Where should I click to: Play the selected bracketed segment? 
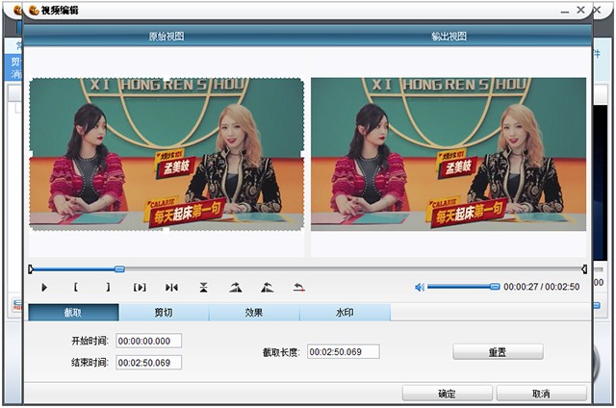(x=140, y=288)
